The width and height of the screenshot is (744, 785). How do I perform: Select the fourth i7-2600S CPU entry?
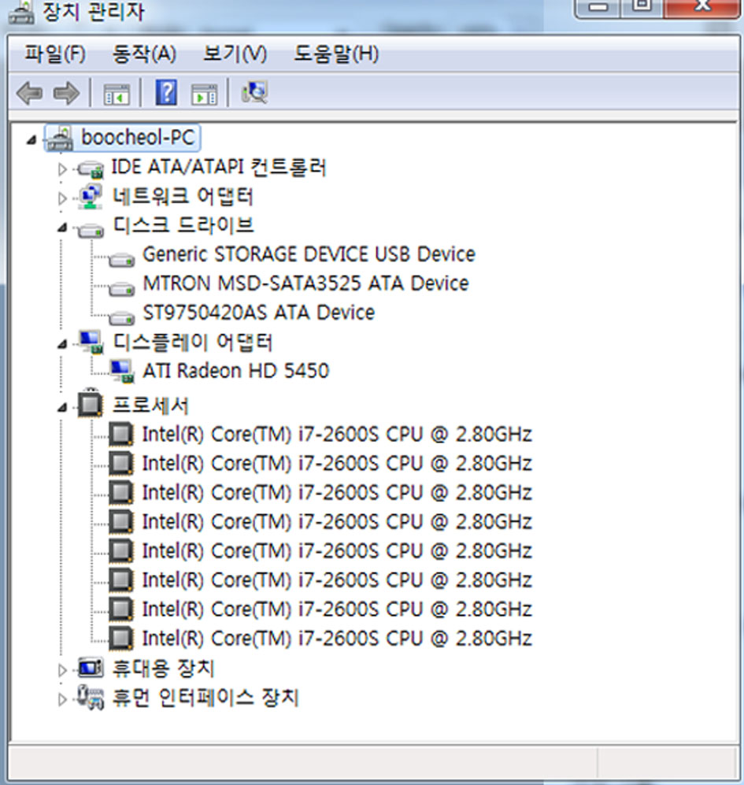(x=337, y=522)
